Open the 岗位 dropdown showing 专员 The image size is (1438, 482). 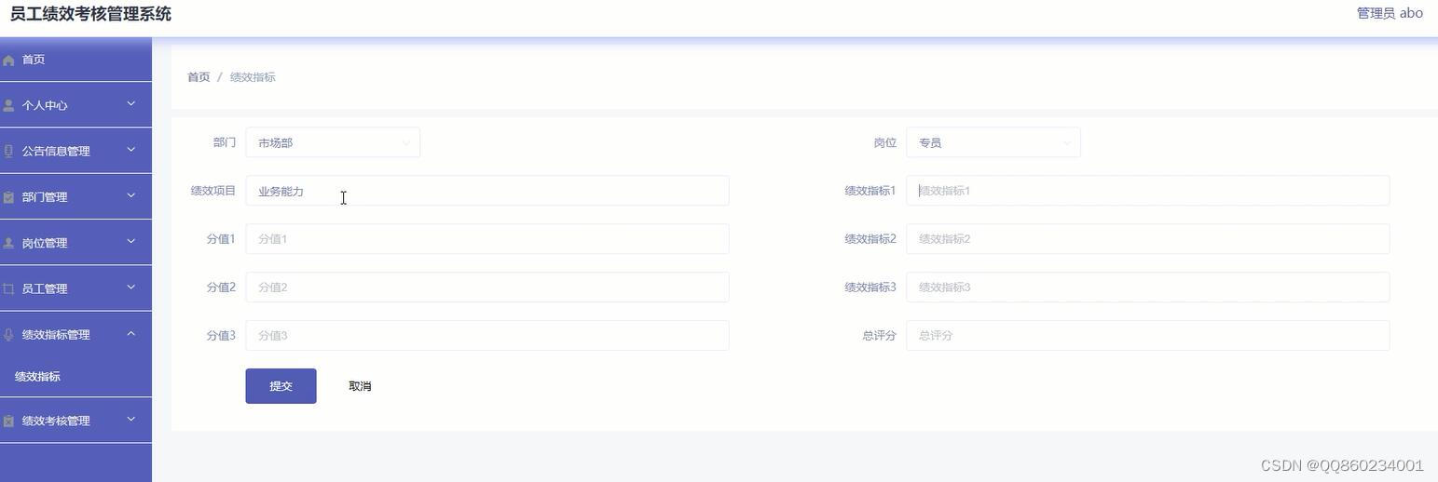tap(993, 142)
